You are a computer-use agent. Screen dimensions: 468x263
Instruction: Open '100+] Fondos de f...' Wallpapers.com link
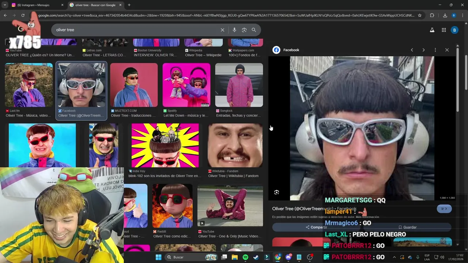tap(244, 55)
